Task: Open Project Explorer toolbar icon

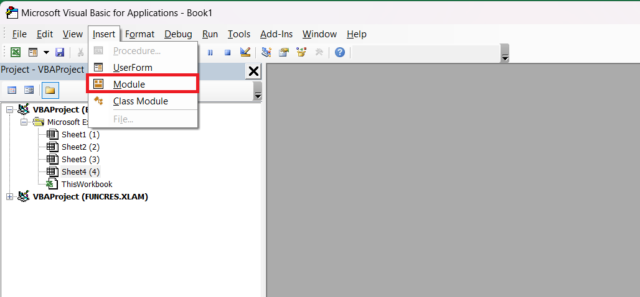Action: (266, 52)
